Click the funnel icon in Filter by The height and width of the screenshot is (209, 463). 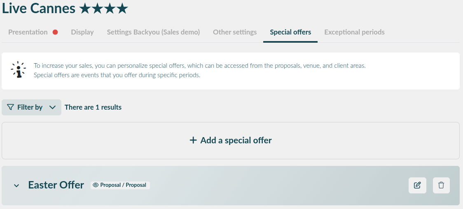(10, 107)
